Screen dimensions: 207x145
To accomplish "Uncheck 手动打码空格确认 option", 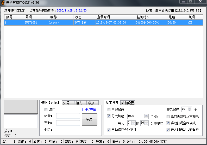I will click(168, 123).
